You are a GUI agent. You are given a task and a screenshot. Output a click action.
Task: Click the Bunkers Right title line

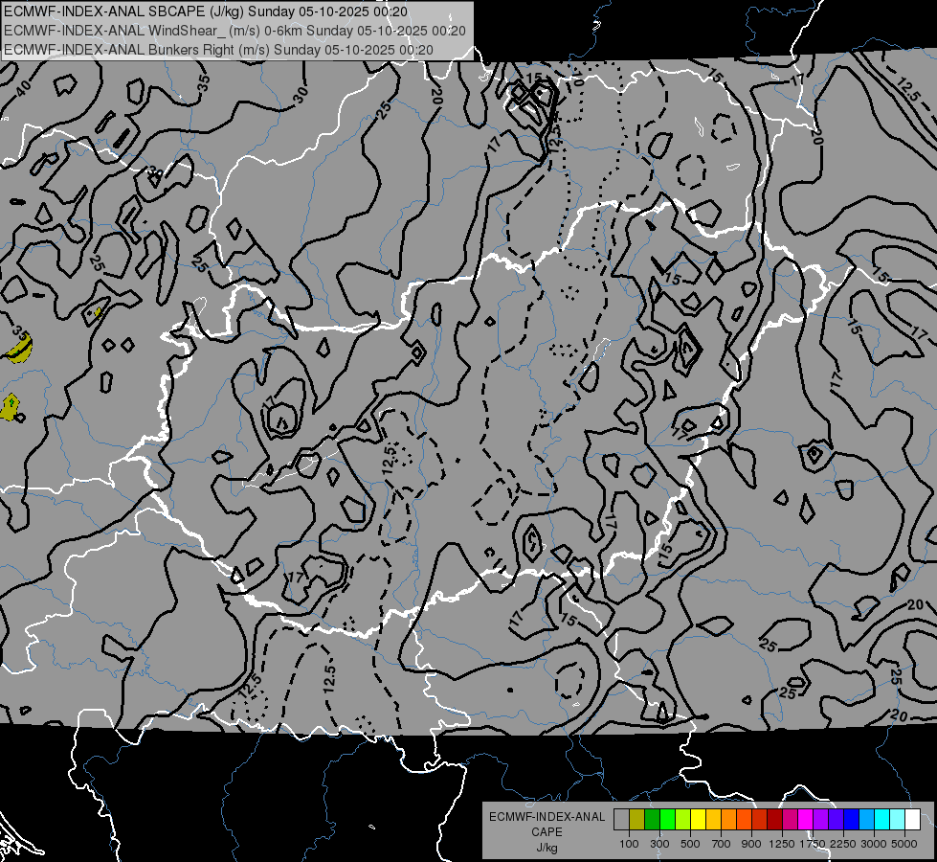point(218,50)
